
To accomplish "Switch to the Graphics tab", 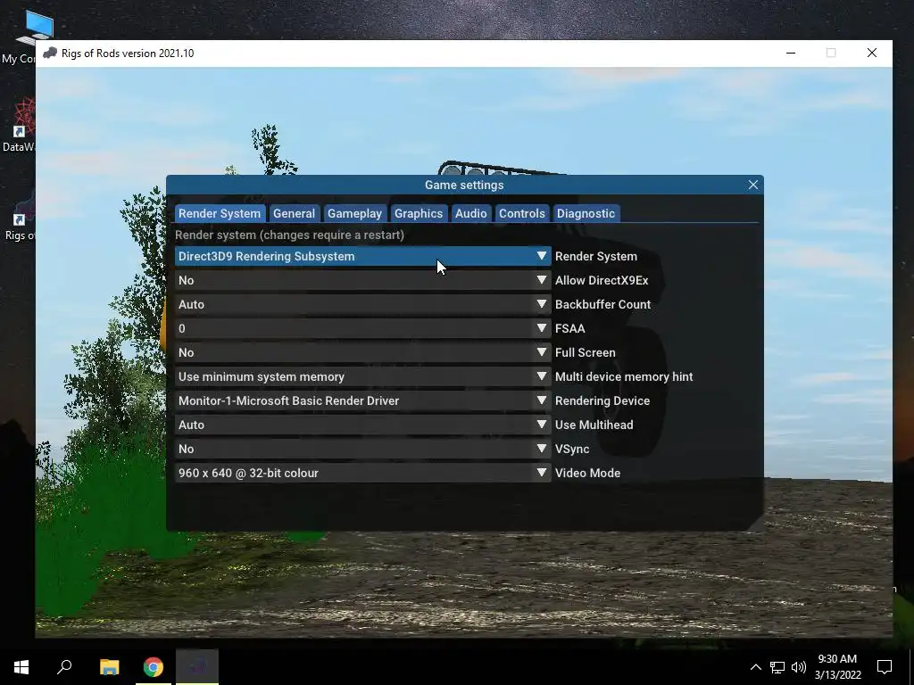I will (419, 213).
